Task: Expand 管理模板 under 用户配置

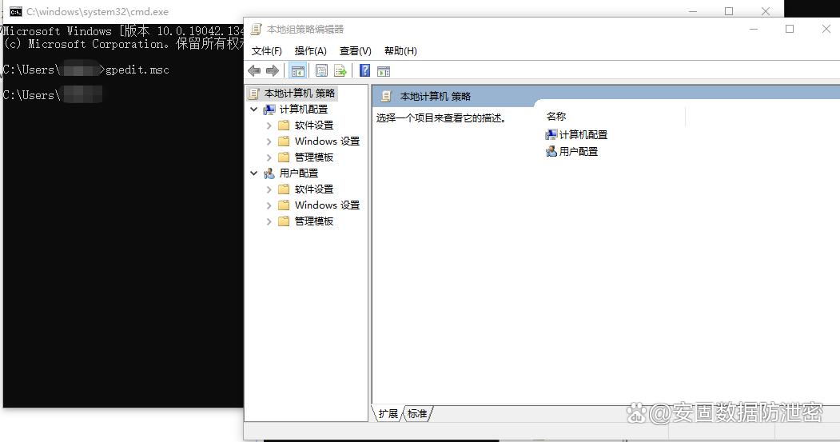Action: tap(269, 221)
